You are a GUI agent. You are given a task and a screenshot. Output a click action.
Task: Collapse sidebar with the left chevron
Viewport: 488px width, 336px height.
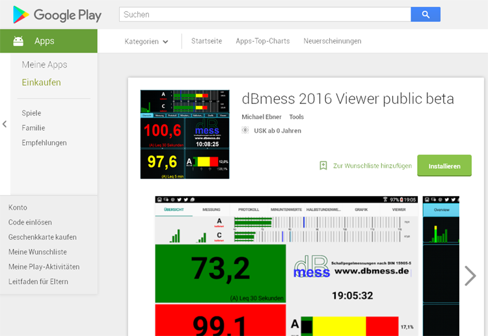tap(5, 124)
